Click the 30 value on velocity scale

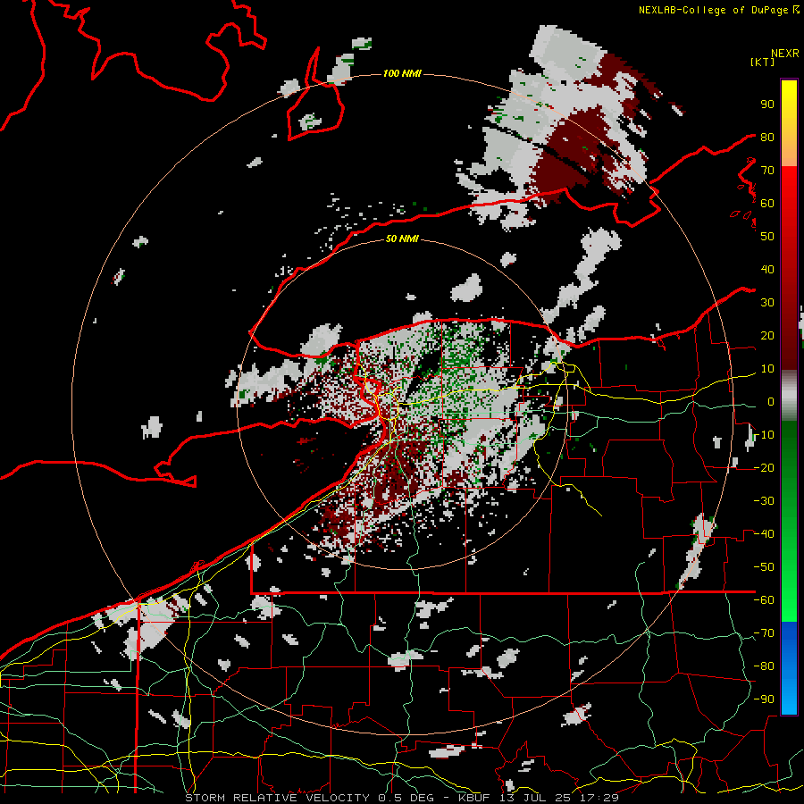point(767,303)
